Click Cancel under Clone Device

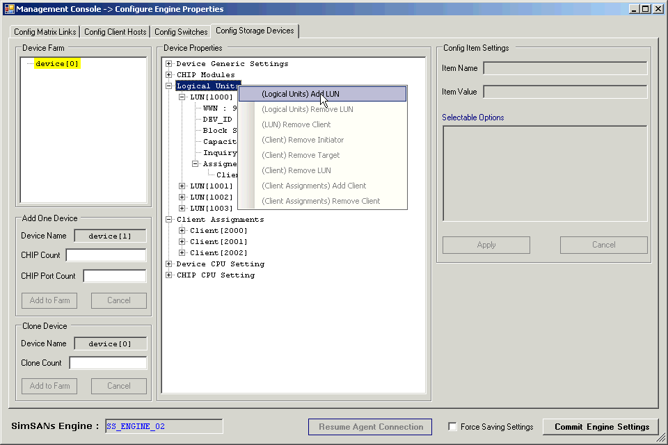119,386
